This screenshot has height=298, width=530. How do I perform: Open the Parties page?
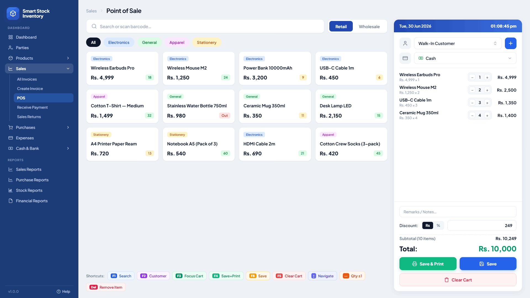[x=39, y=48]
